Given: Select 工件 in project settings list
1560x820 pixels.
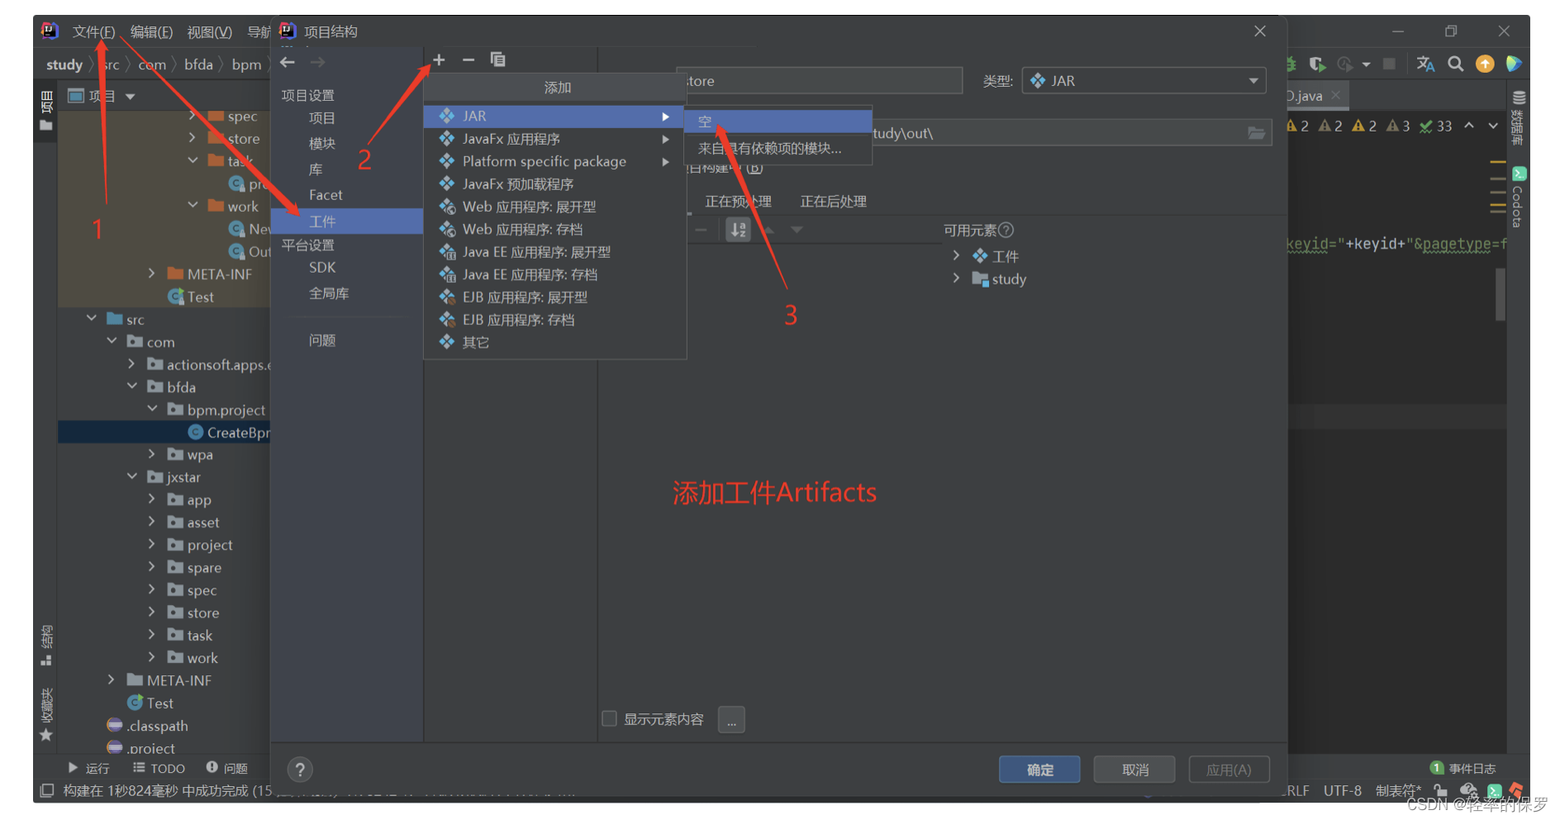Looking at the screenshot, I should point(347,222).
